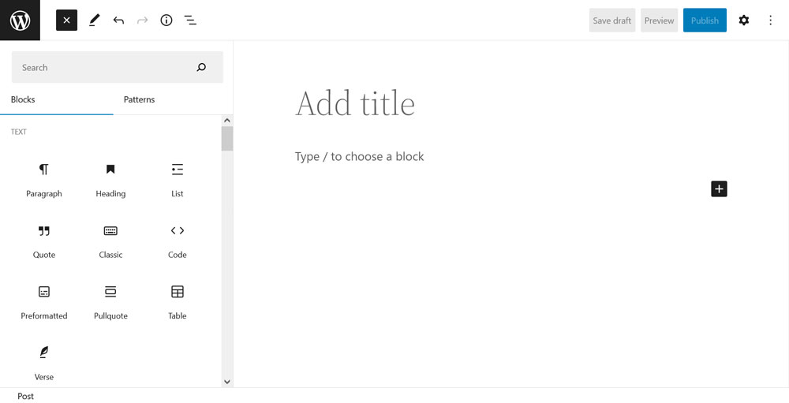Click the Undo arrow

coord(118,21)
